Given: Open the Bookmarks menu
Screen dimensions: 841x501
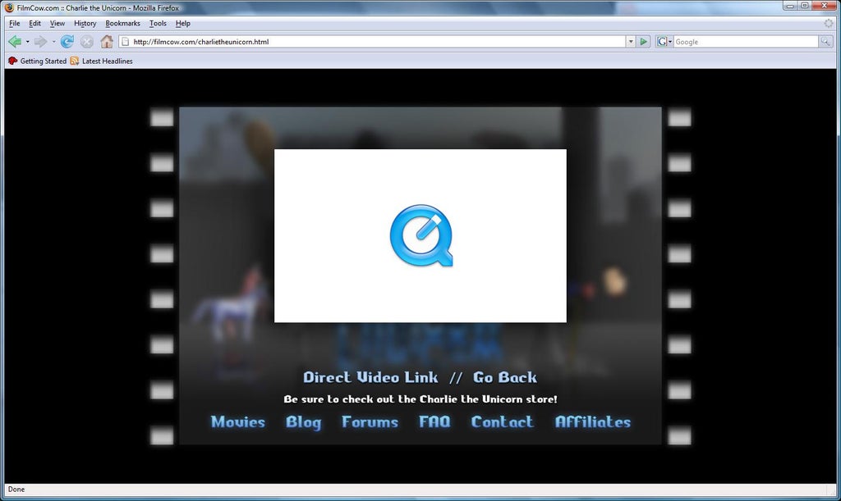Looking at the screenshot, I should coord(123,23).
